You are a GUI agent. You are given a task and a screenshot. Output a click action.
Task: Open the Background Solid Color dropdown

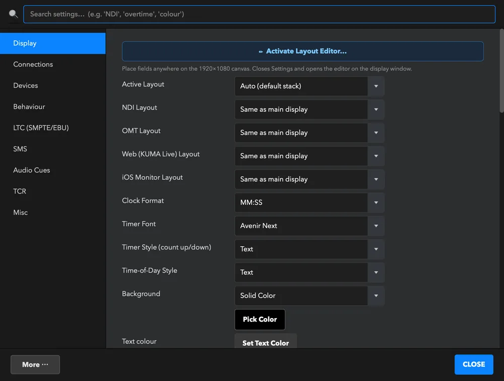309,295
